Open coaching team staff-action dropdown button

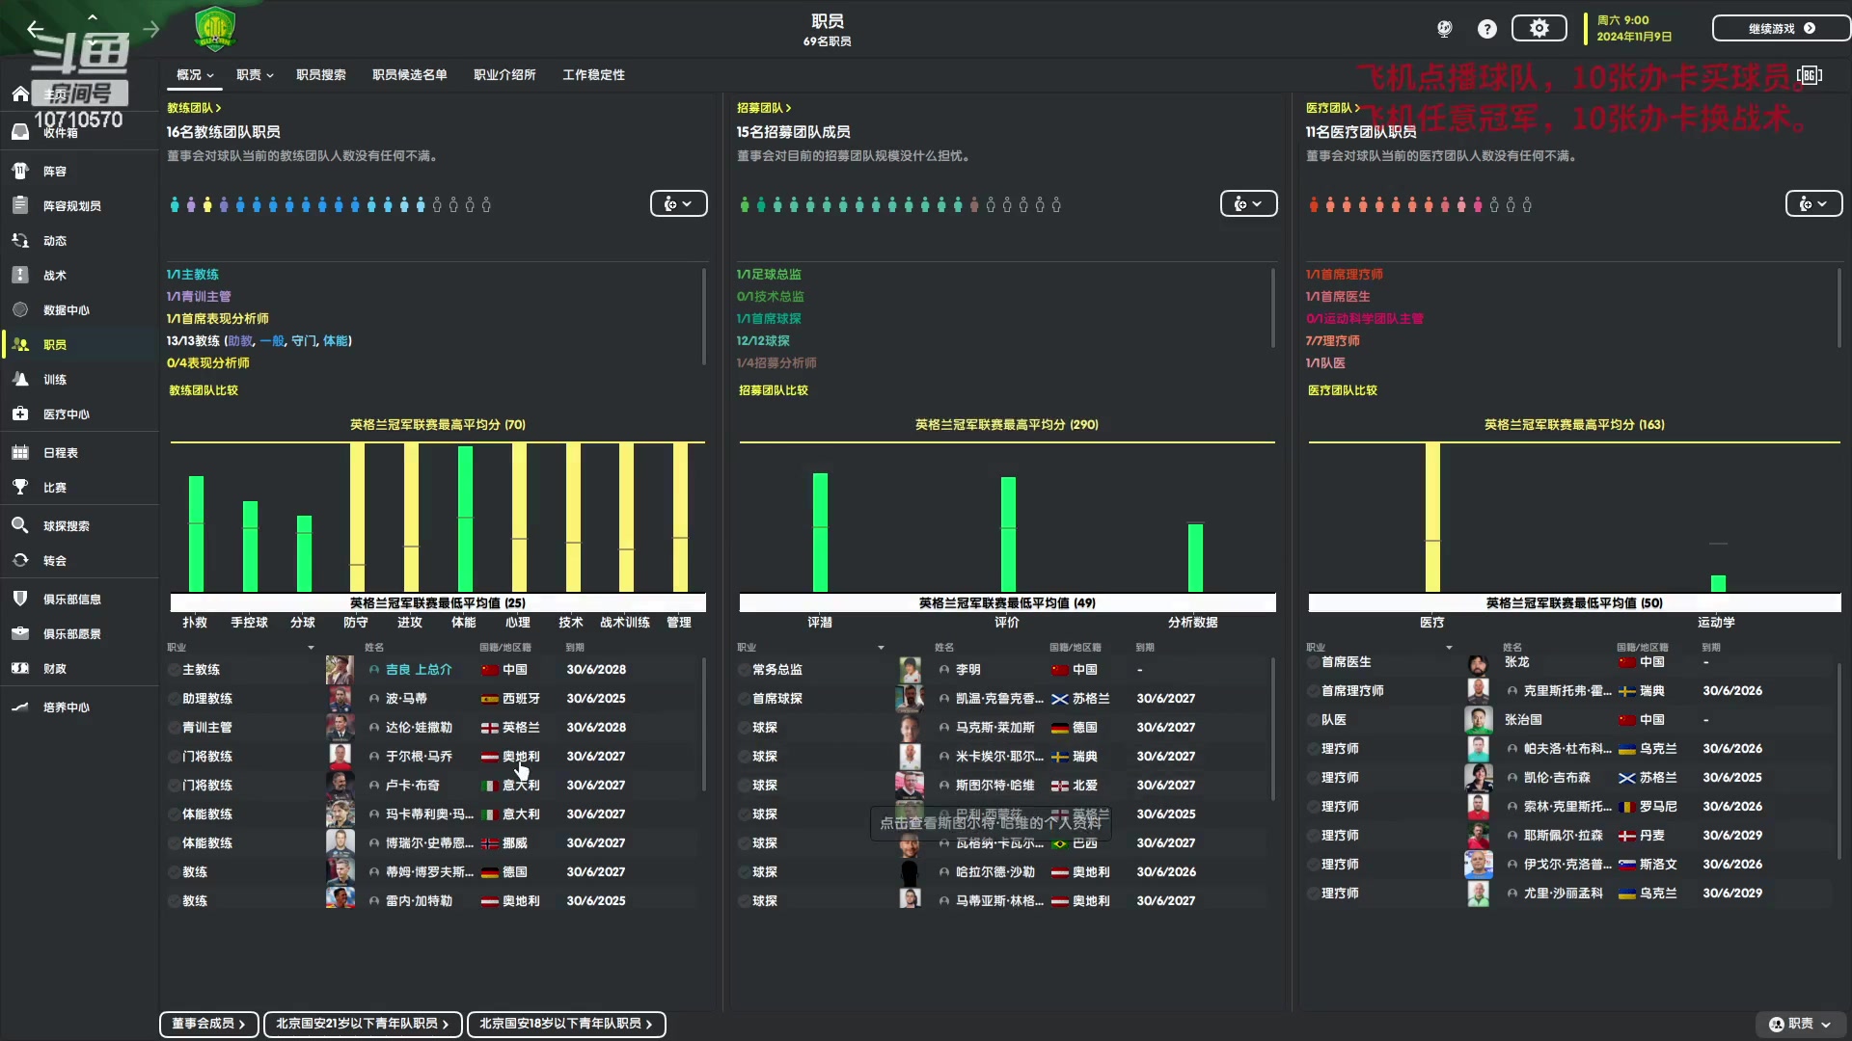tap(678, 203)
